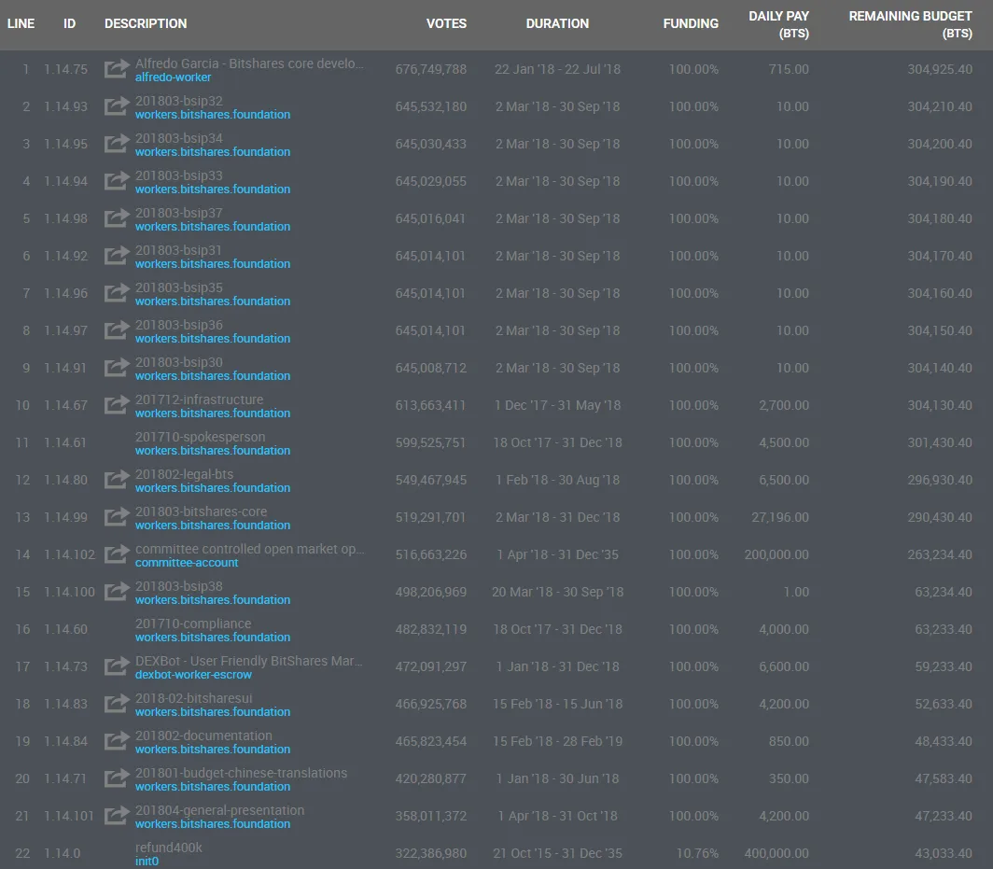Open the init0 account link
This screenshot has width=993, height=869.
click(x=147, y=862)
